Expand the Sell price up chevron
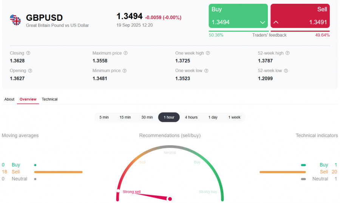Screen dimensions: 340x203 coord(276,22)
